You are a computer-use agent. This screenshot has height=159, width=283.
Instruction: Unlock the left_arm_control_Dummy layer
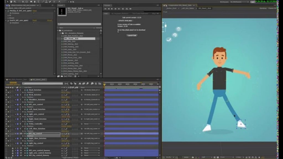[13, 150]
